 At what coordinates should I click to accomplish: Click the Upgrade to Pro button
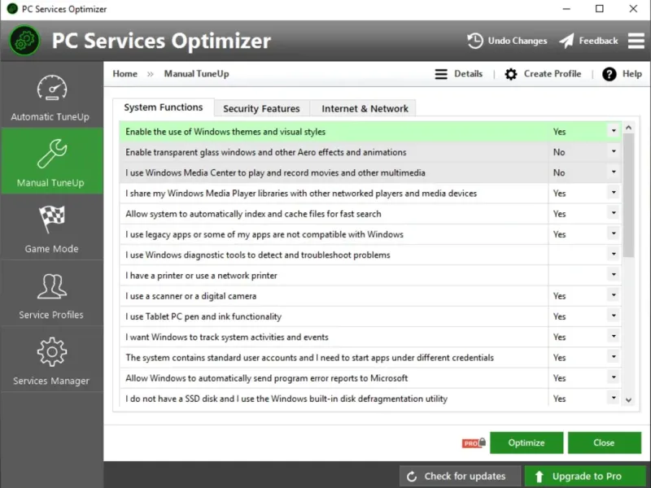585,477
